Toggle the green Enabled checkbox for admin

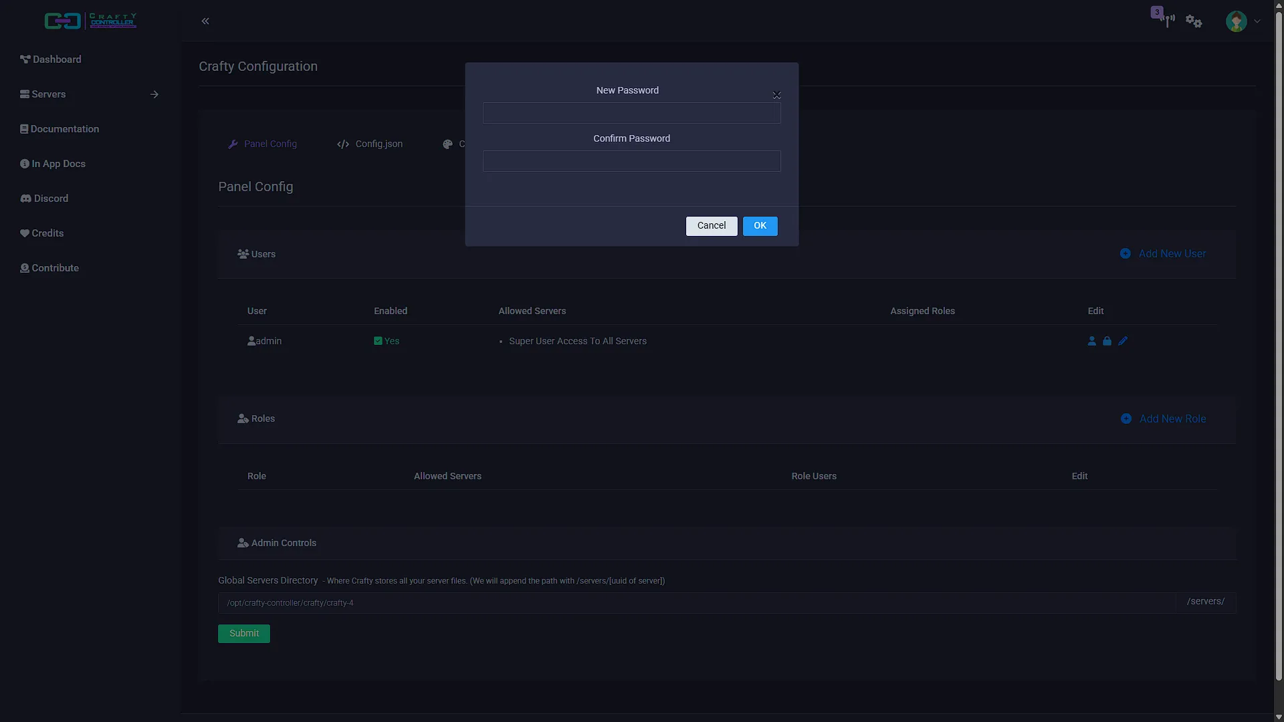click(378, 341)
